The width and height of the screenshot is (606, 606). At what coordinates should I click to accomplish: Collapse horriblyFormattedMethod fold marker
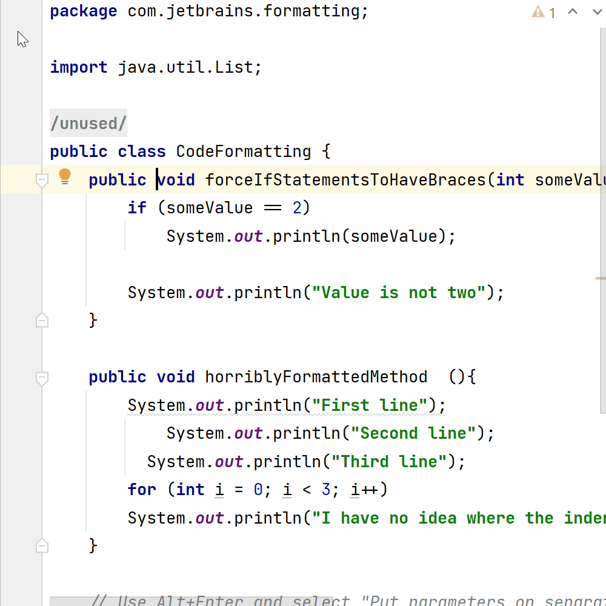[42, 378]
